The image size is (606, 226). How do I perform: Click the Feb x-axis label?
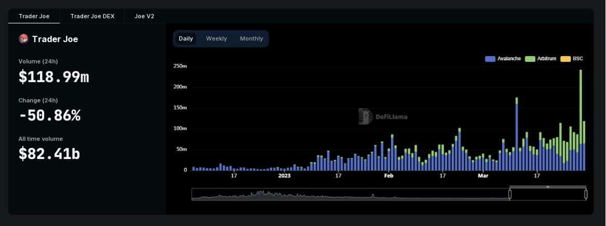(389, 176)
